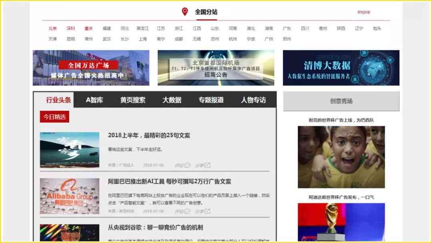Click comment icon under 阿里巴巴 AI工具 article
Viewport: 432px width, 243px height.
pos(187,211)
